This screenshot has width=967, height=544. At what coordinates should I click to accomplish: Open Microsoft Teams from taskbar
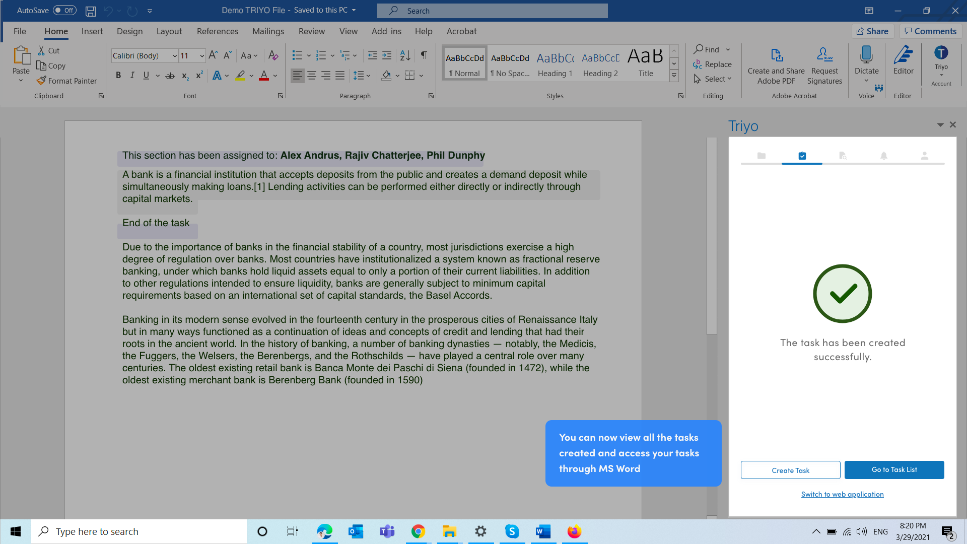(x=387, y=531)
